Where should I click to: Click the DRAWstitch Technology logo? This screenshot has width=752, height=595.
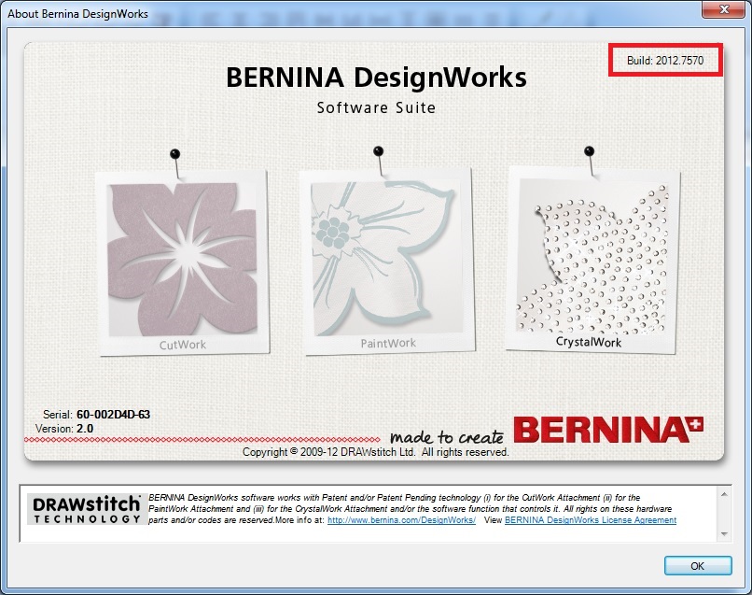coord(87,509)
